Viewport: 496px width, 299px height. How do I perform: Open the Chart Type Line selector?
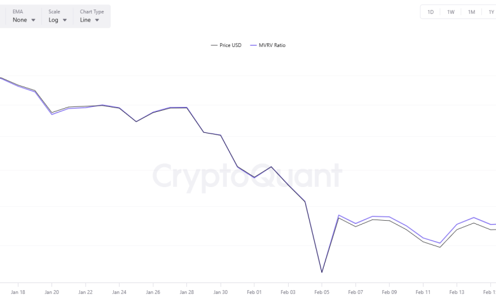coord(90,20)
